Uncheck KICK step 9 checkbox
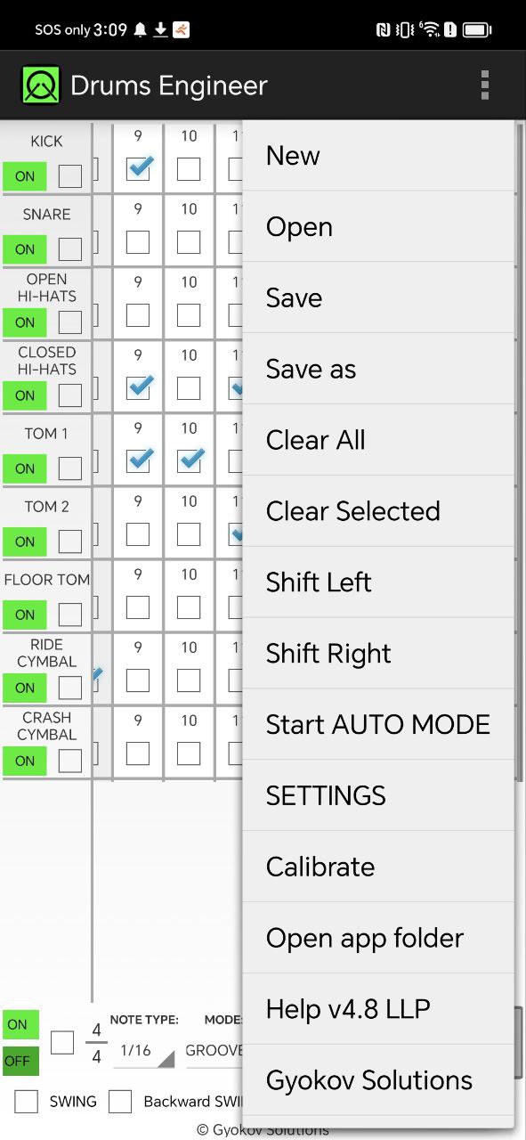Viewport: 526px width, 1140px height. coord(138,168)
